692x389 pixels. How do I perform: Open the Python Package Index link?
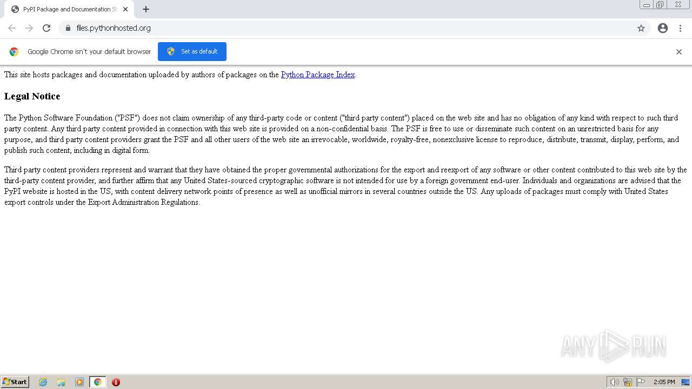pos(318,75)
